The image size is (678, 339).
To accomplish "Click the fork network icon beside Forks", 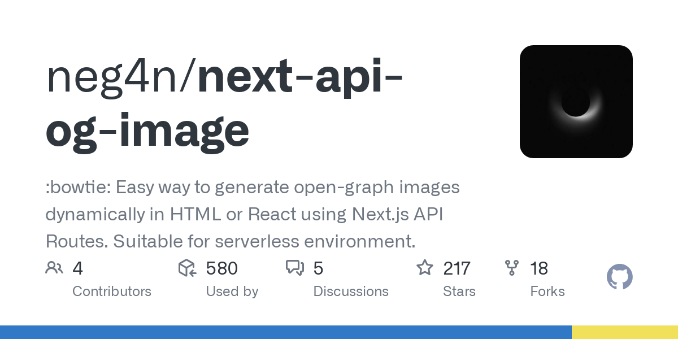I will 512,268.
